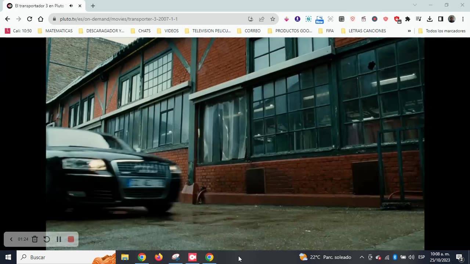
Task: Discard recording with the trash icon
Action: pos(35,239)
